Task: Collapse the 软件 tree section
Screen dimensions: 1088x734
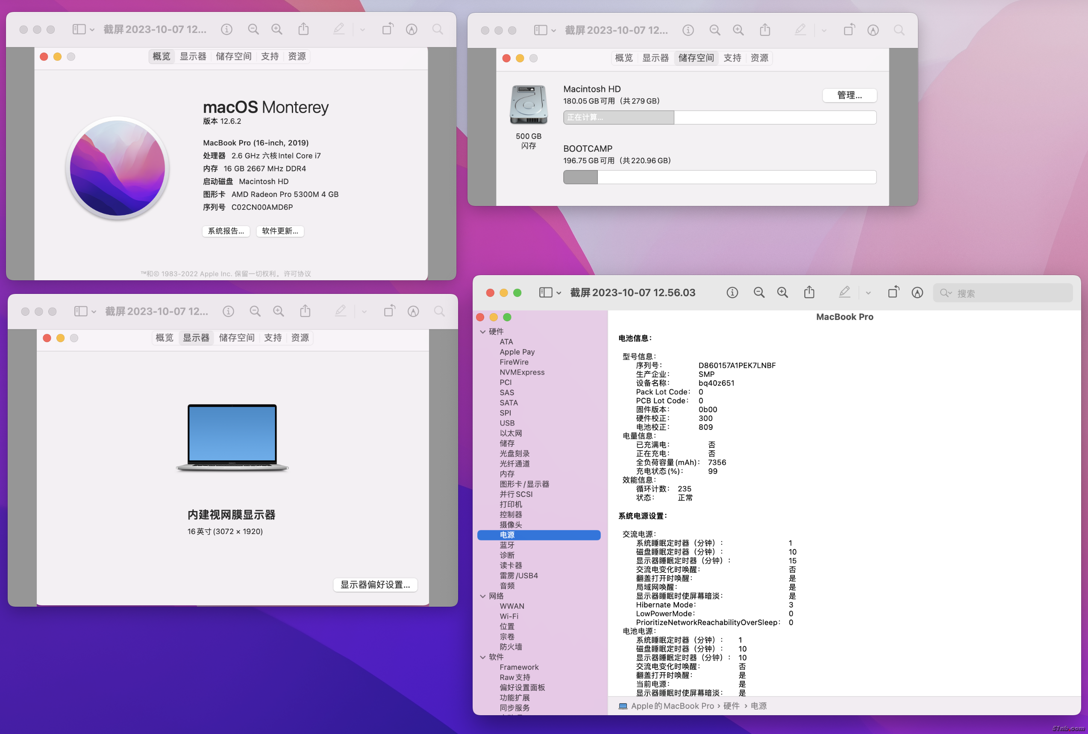Action: click(x=482, y=657)
